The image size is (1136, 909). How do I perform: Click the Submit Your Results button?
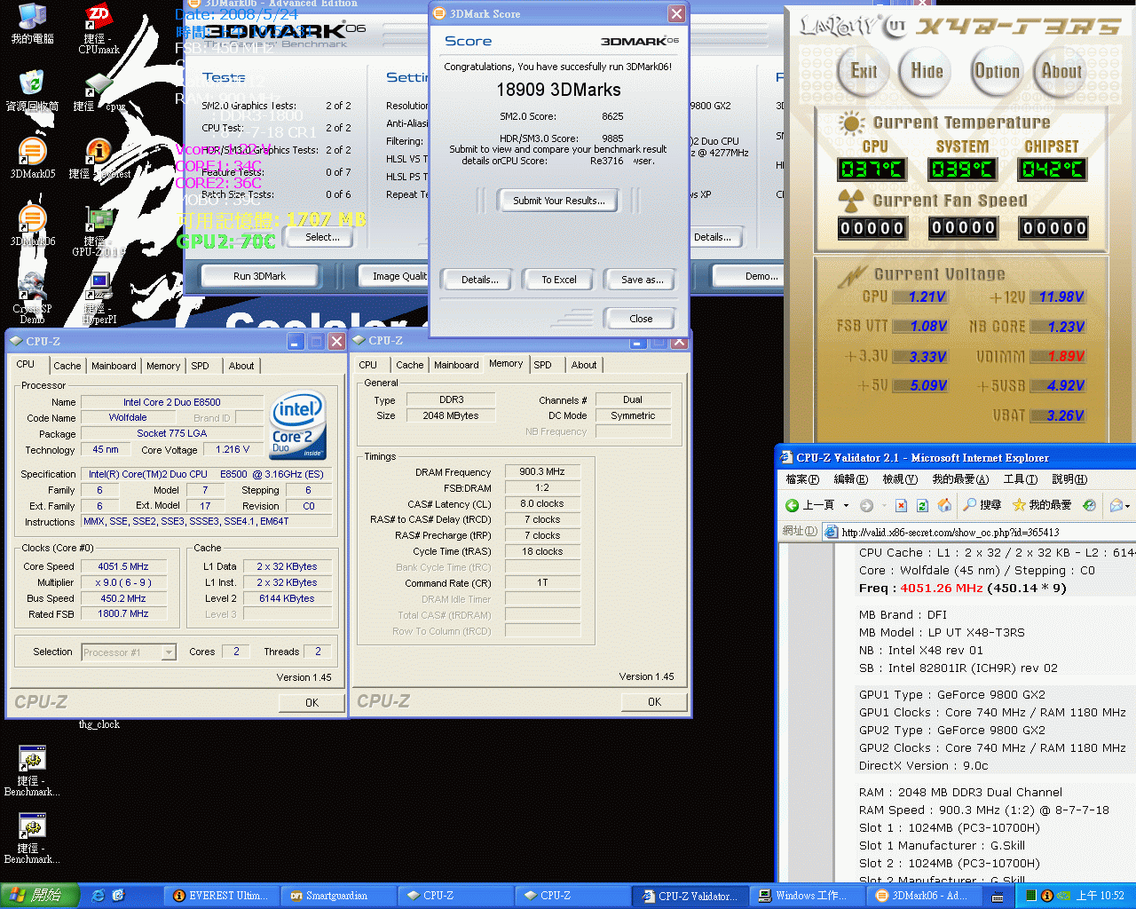coord(558,201)
